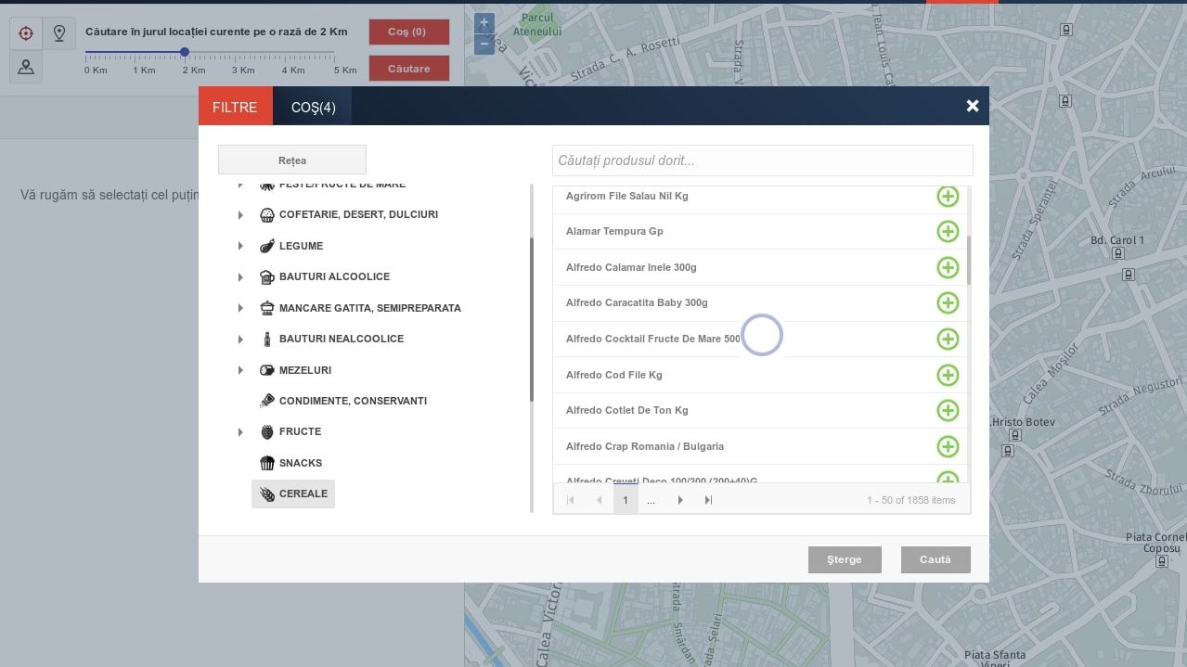The width and height of the screenshot is (1187, 667).
Task: Add Alamar Tempura Gp to basket
Action: click(947, 231)
